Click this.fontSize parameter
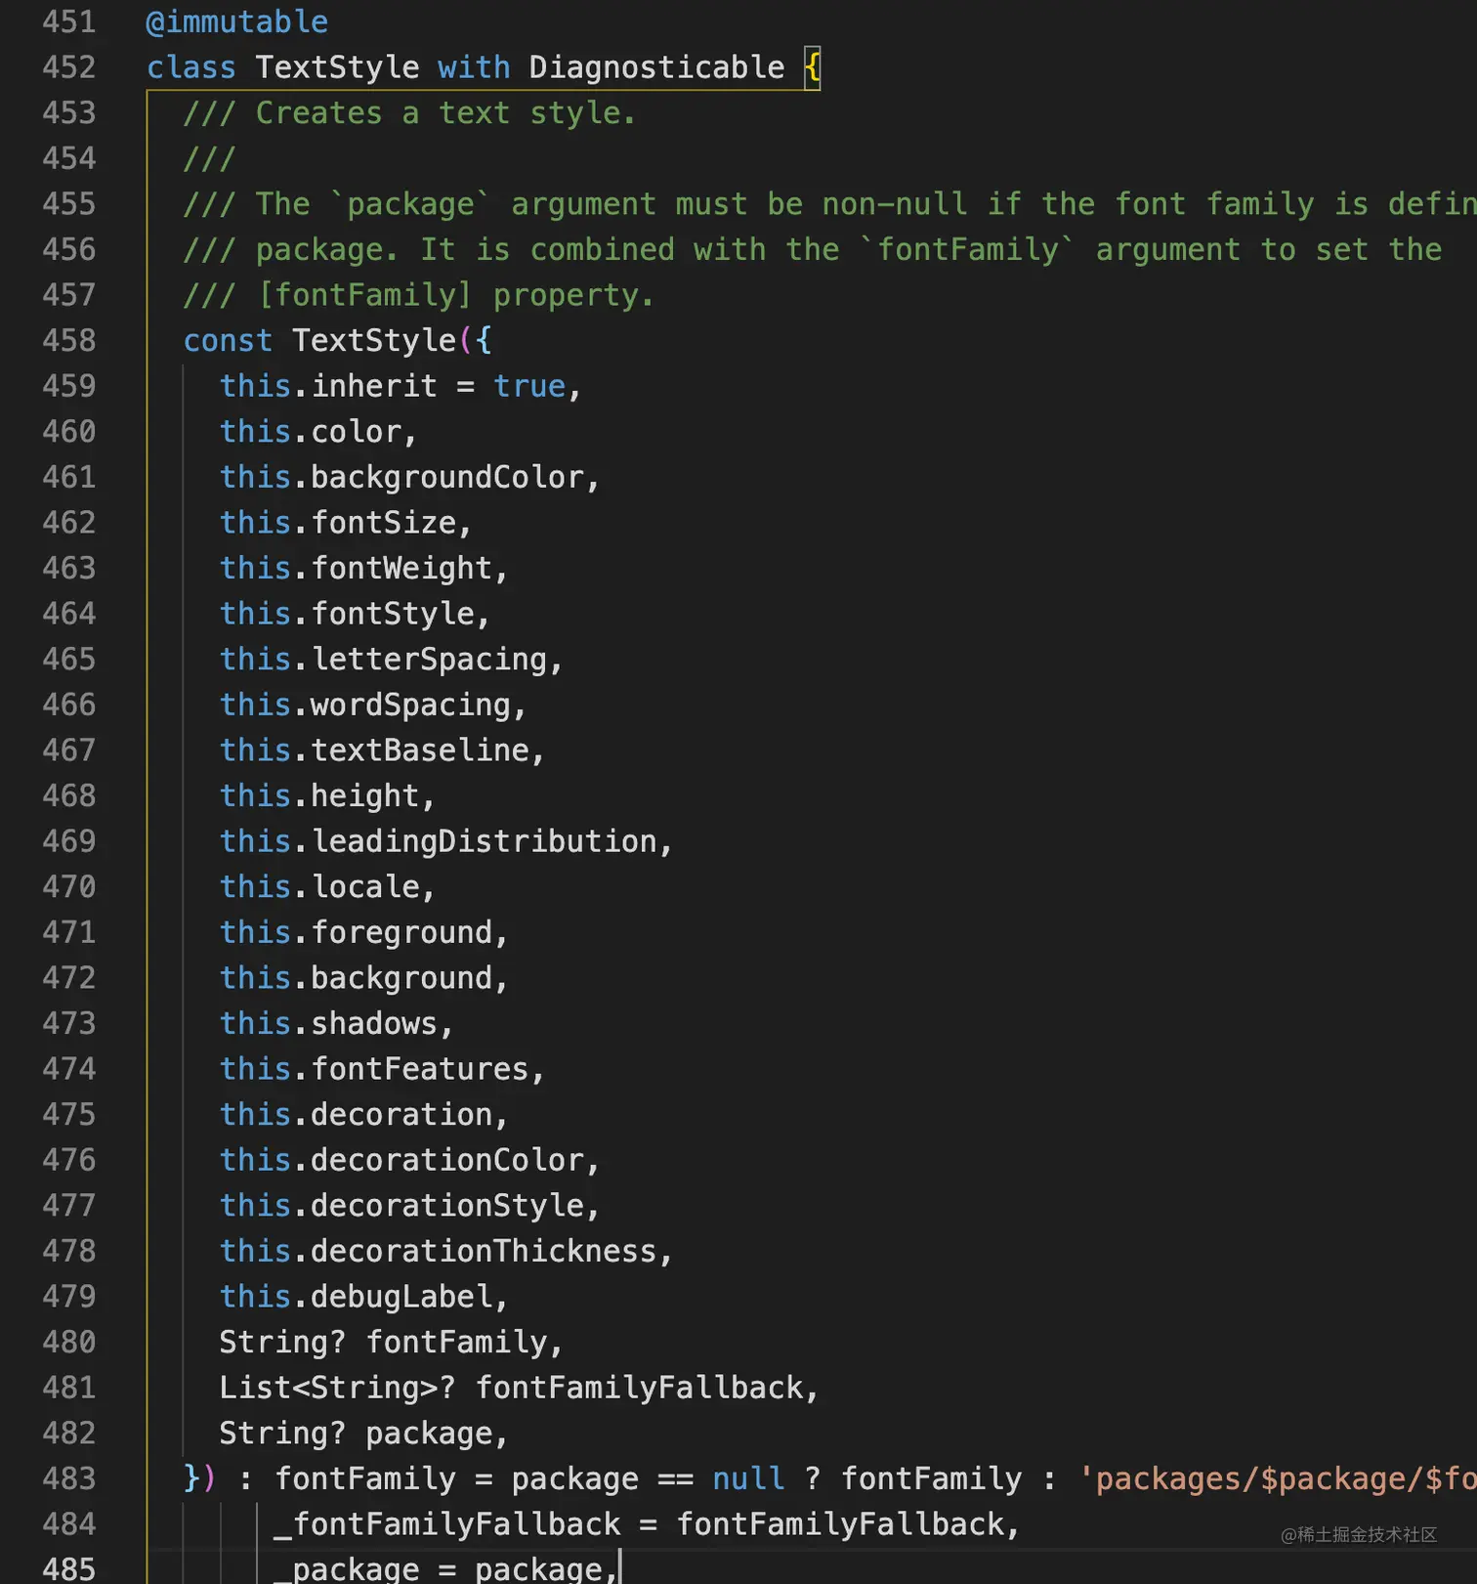 click(x=338, y=523)
